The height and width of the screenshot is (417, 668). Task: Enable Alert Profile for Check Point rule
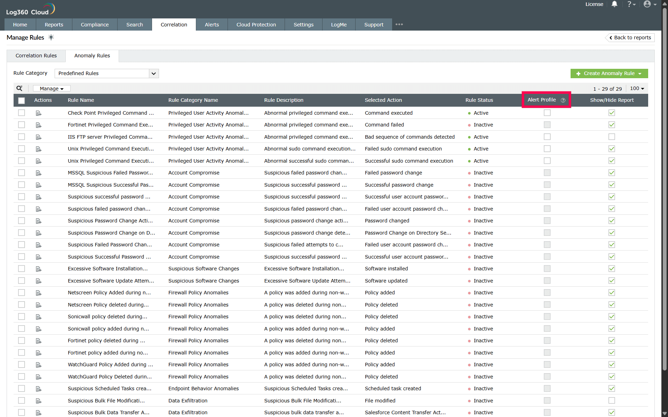pos(547,113)
